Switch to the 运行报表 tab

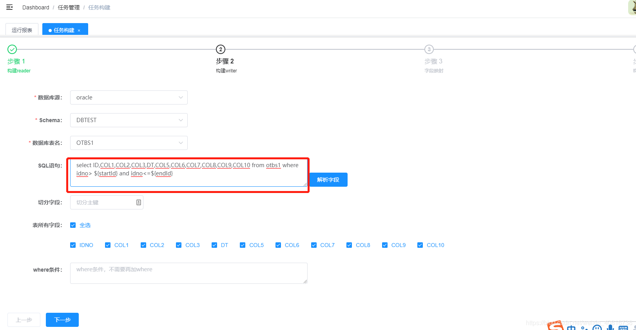[22, 30]
